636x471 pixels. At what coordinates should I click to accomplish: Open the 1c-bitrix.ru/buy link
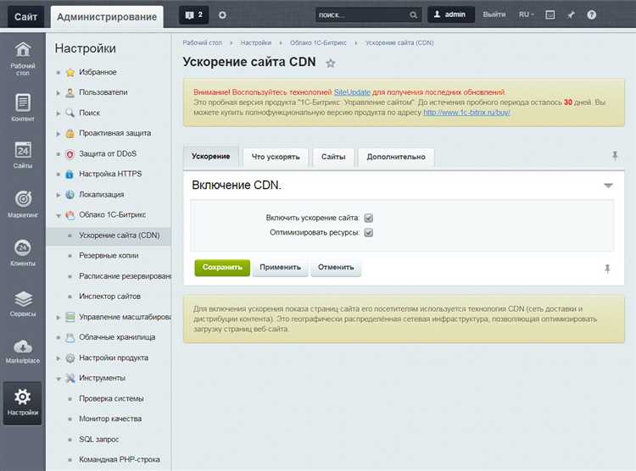467,113
